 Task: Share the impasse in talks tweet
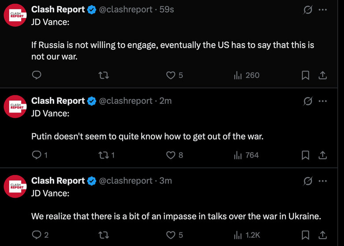pyautogui.click(x=322, y=235)
